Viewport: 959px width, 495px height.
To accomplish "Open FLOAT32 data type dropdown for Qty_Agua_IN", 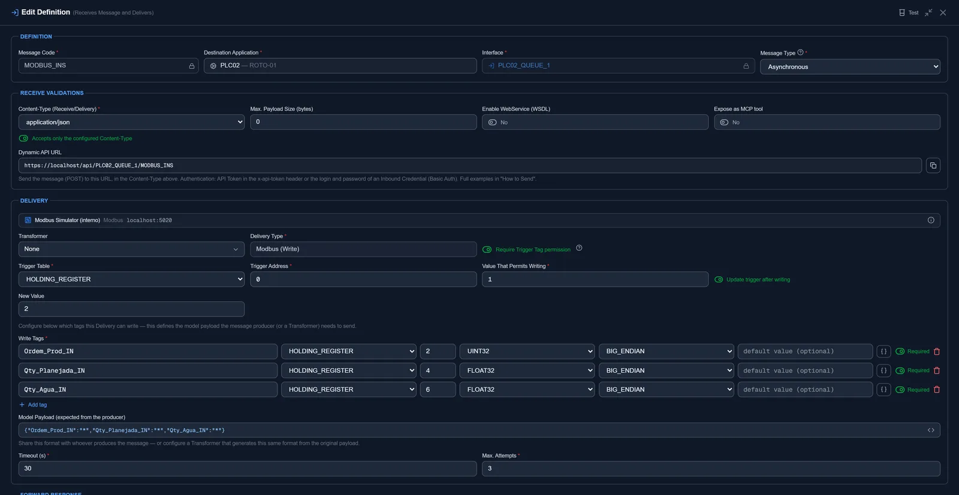I will 527,390.
